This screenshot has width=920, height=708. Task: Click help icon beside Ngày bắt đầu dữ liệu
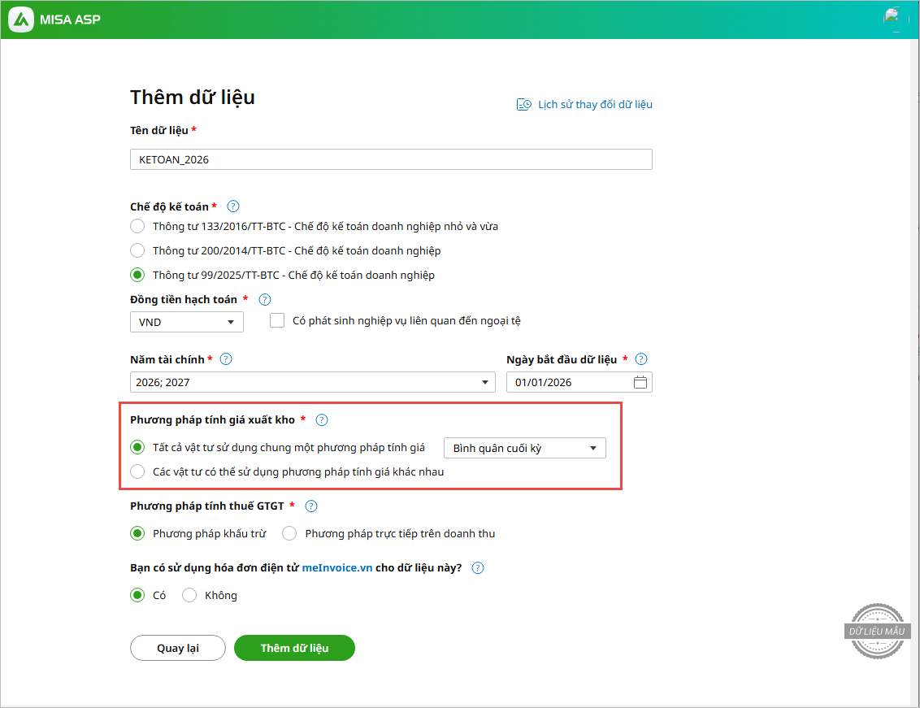[641, 359]
